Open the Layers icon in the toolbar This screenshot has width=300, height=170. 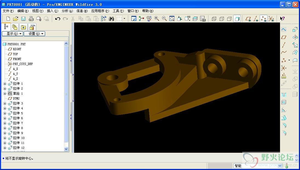point(195,19)
